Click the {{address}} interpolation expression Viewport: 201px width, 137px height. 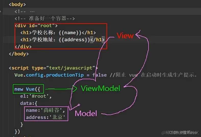coord(74,40)
